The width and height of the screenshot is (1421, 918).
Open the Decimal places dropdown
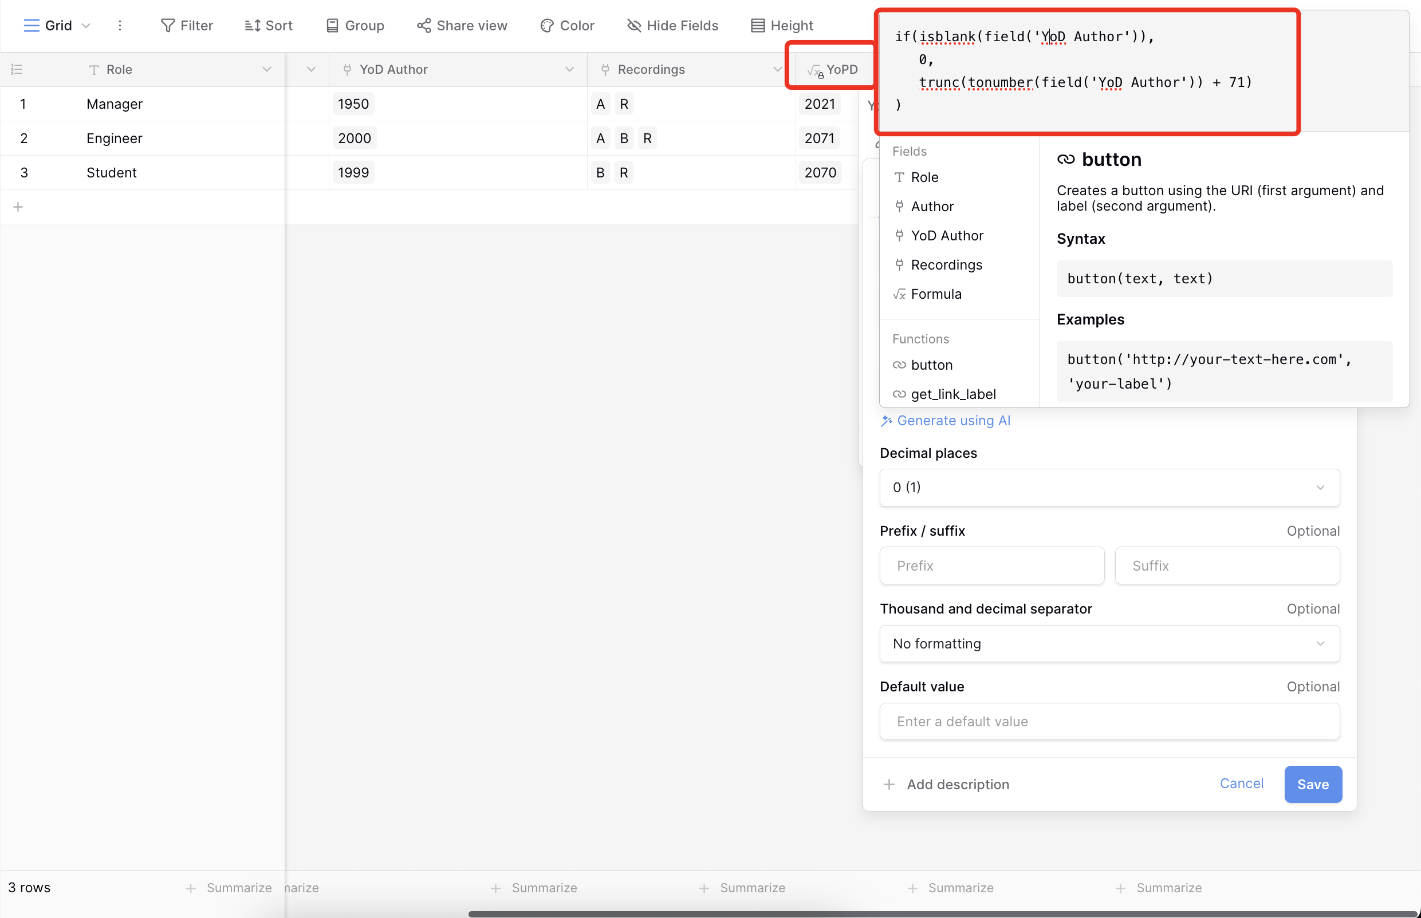click(1109, 488)
